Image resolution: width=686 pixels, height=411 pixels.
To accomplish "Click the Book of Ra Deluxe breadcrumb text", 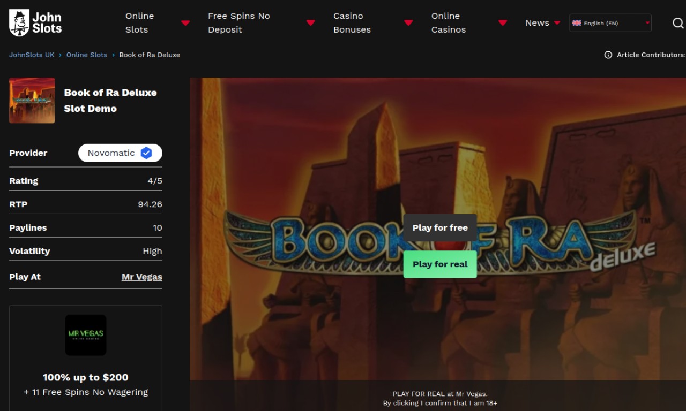I will coord(150,55).
